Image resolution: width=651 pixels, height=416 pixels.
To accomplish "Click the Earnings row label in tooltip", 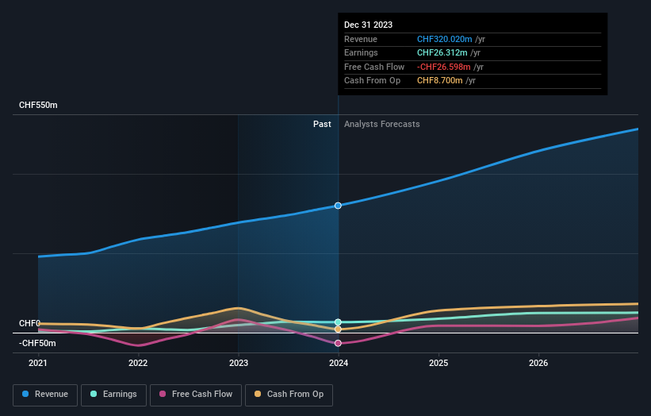I will click(361, 52).
